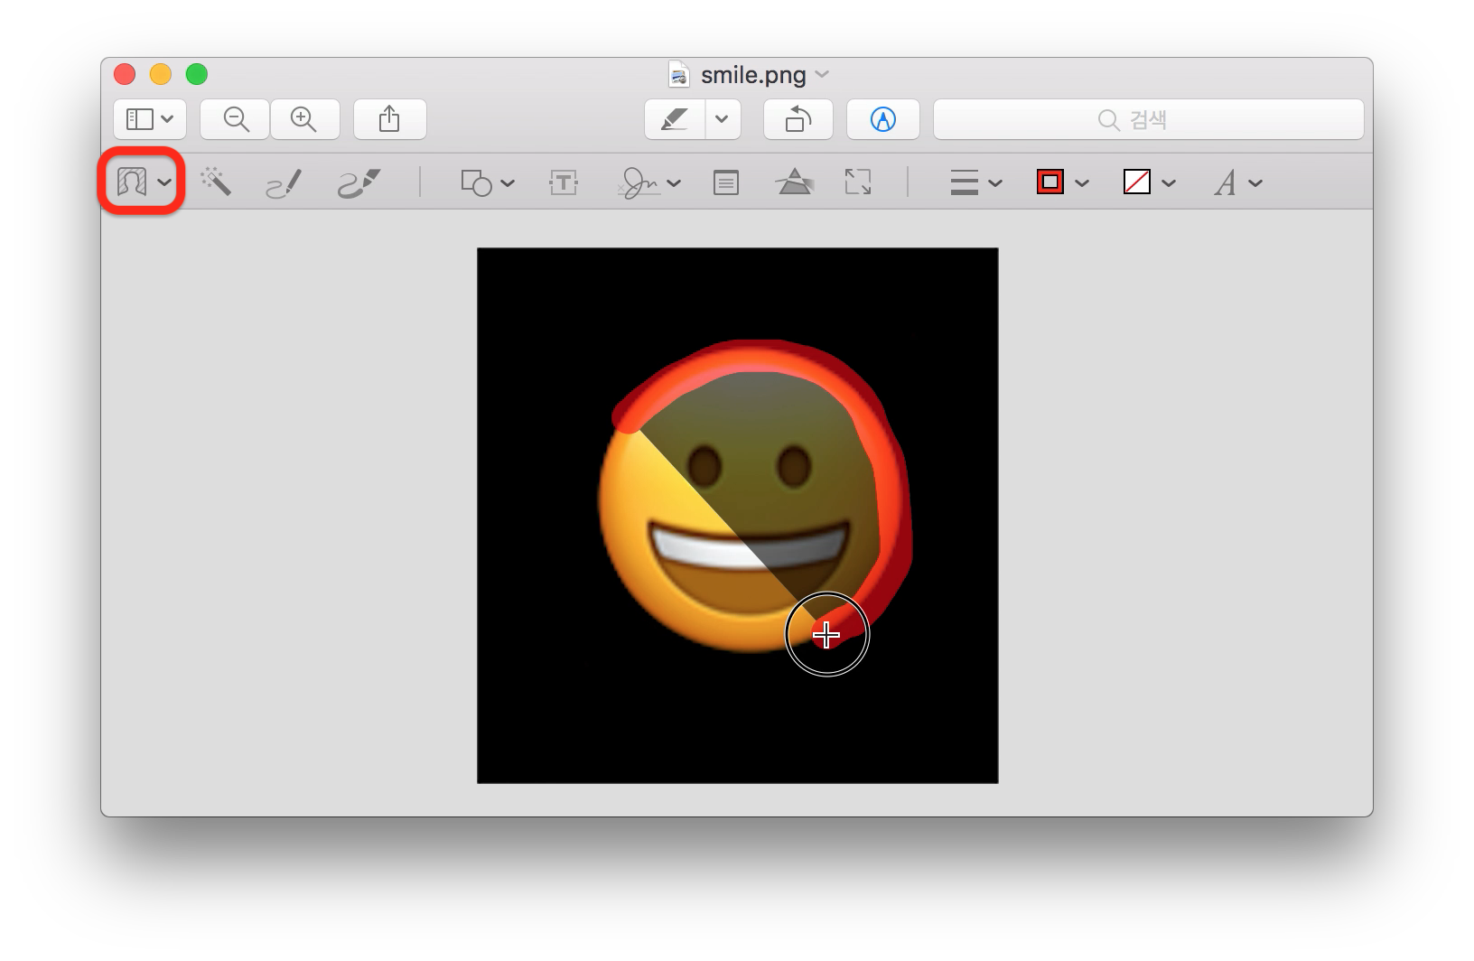Choose the Draw brush tool
This screenshot has width=1474, height=961.
pos(359,183)
